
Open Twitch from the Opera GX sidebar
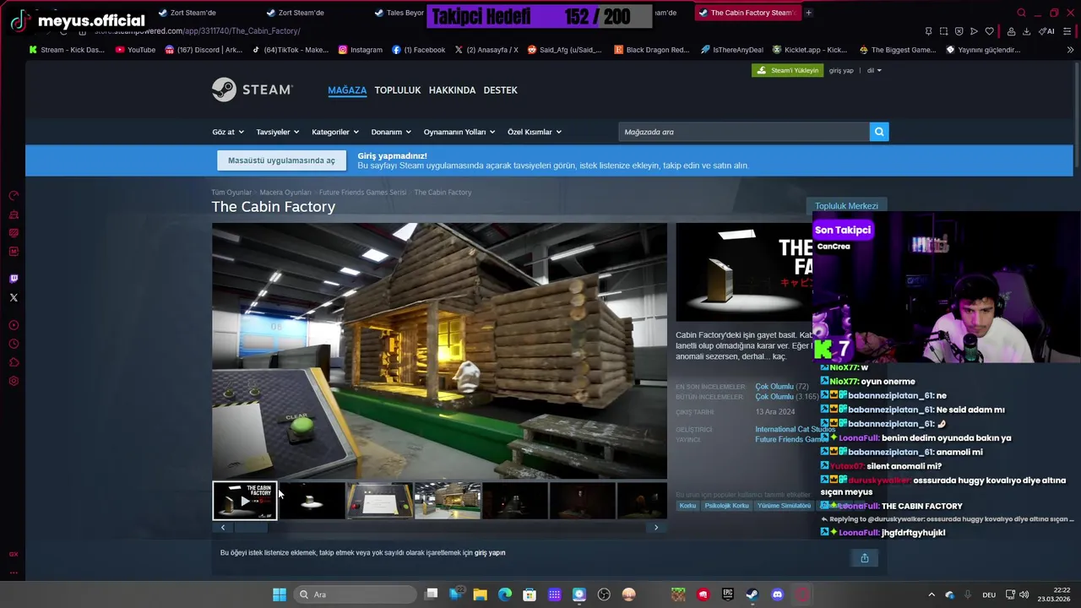[x=14, y=279]
